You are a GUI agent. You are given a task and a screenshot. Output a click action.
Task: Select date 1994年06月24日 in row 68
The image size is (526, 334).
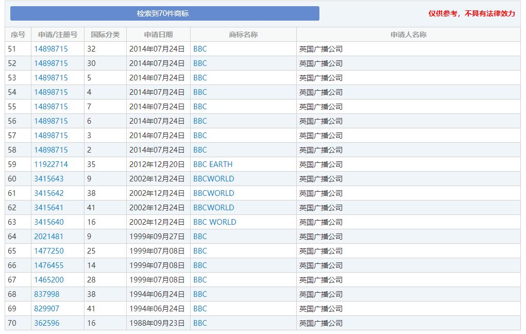[157, 294]
